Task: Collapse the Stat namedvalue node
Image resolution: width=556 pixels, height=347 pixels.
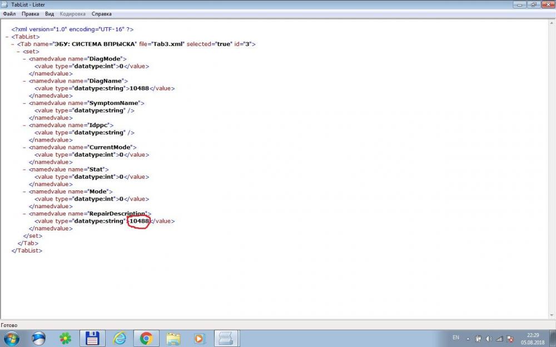Action: [24, 169]
